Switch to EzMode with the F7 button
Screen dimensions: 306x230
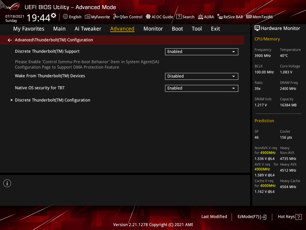[x=252, y=217]
